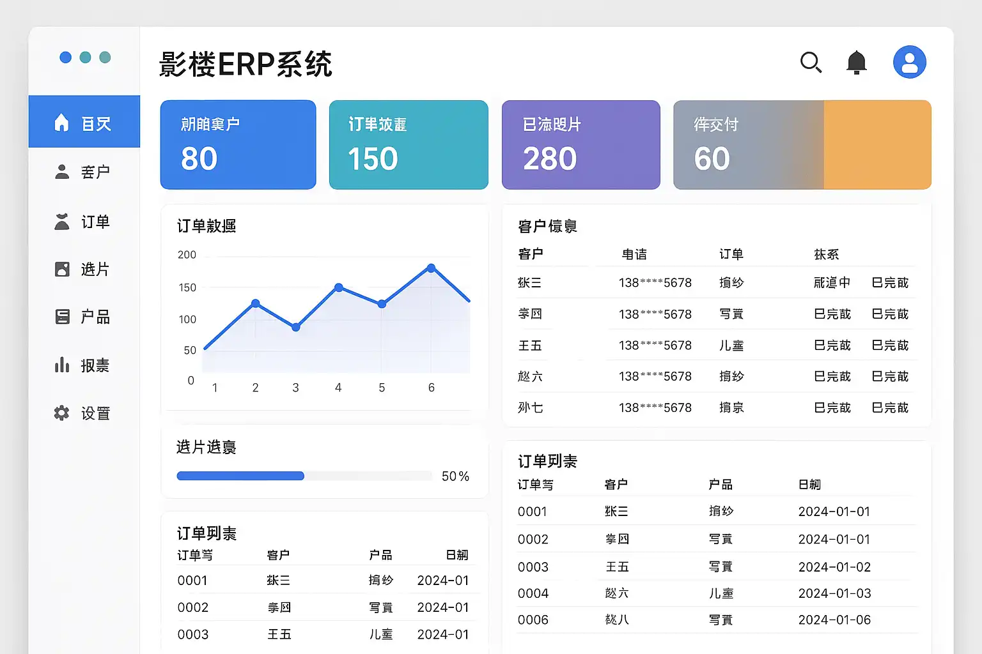Click the home icon in sidebar
This screenshot has width=982, height=654.
(62, 123)
